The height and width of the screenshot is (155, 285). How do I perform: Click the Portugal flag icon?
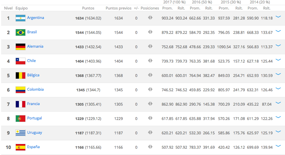point(20,119)
